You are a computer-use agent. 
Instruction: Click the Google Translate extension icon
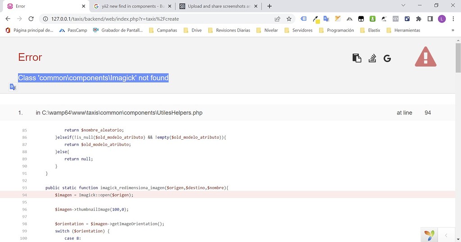326,19
